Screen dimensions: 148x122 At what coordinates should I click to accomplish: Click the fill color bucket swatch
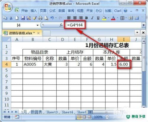point(104,18)
